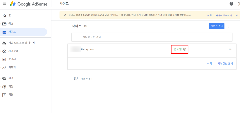Click the info icon next to 준비됨
This screenshot has height=113, width=240.
[x=185, y=49]
